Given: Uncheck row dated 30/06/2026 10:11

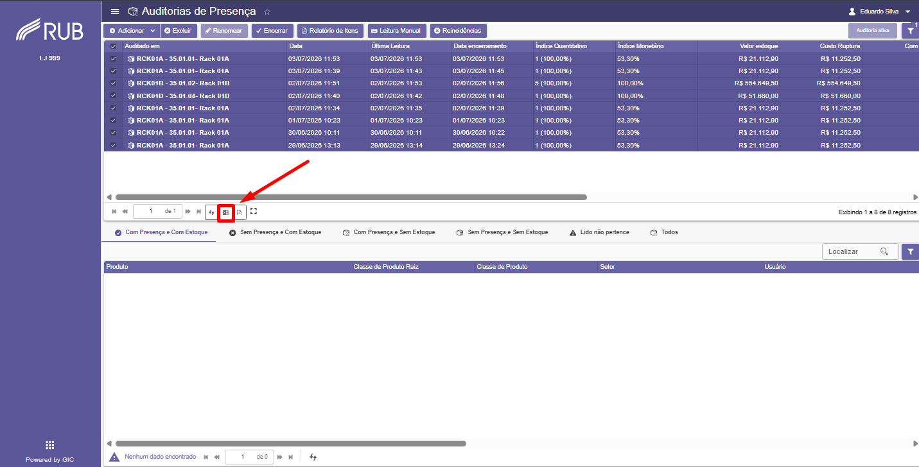Looking at the screenshot, I should click(114, 133).
